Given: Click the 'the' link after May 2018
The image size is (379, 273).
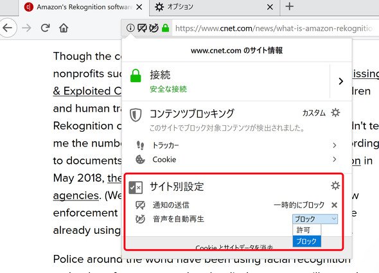Looking at the screenshot, I should 114,178.
